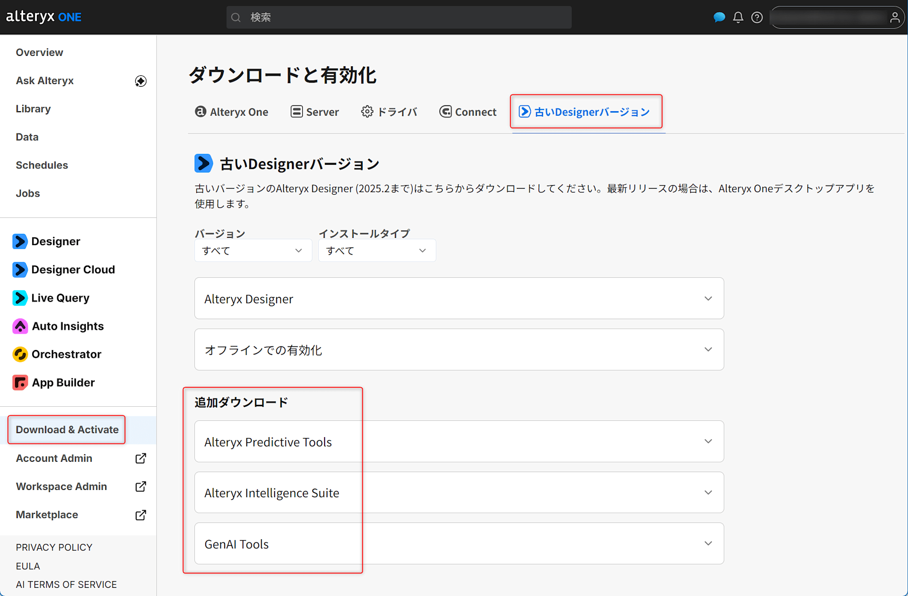
Task: Open the バージョン dropdown
Action: [253, 251]
